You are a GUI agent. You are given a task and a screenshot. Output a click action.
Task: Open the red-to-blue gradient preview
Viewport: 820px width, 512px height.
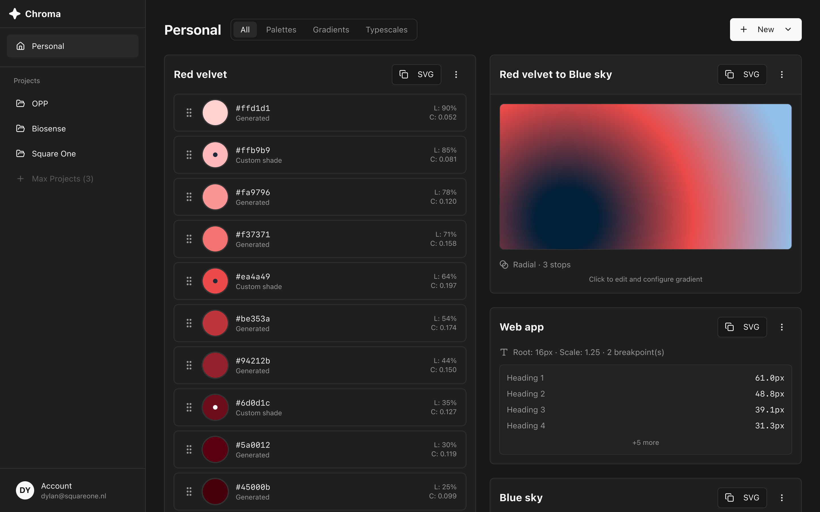pyautogui.click(x=645, y=177)
